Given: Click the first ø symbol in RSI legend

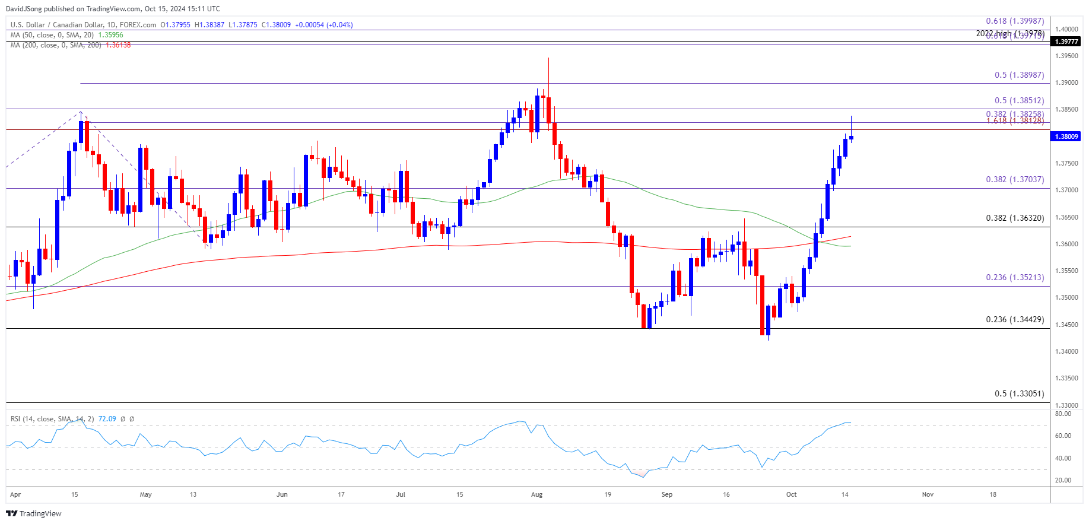Looking at the screenshot, I should [x=123, y=419].
